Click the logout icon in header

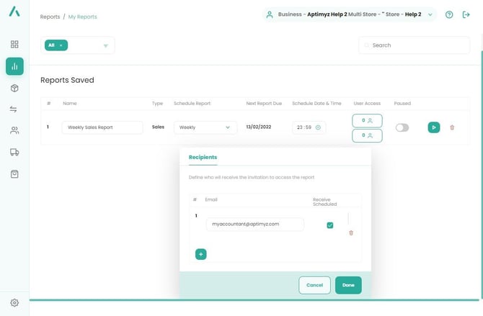point(466,14)
